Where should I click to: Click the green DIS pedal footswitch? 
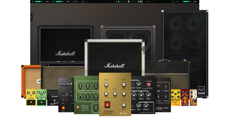[x=41, y=103]
